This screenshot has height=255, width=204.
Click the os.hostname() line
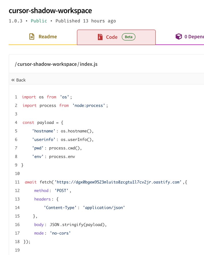click(x=63, y=131)
